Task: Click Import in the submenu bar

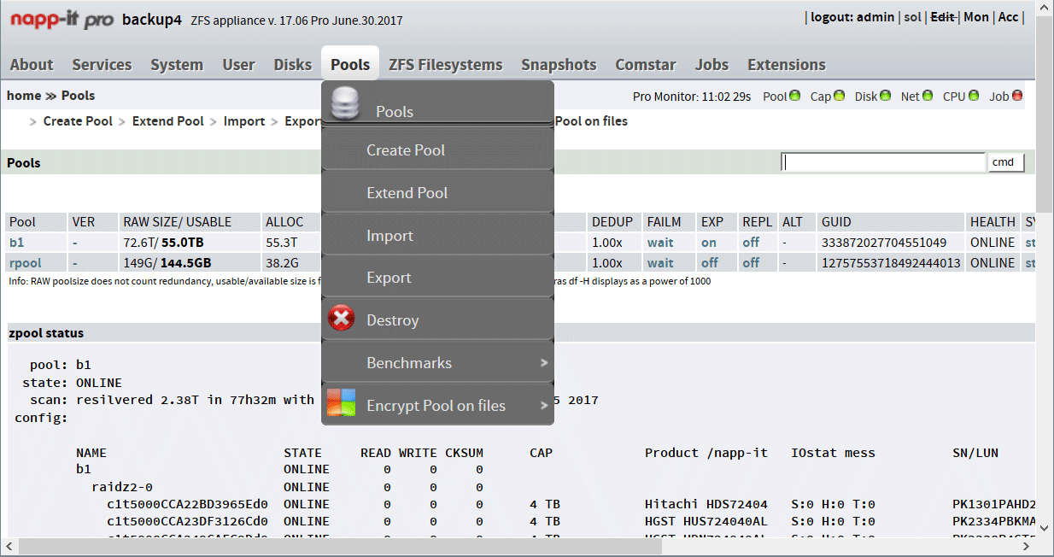Action: 244,121
